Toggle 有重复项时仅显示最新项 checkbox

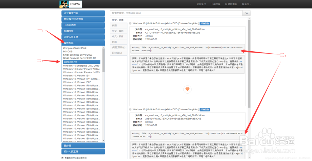click(62, 158)
